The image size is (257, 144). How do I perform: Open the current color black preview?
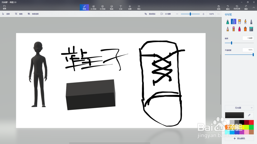234,115
